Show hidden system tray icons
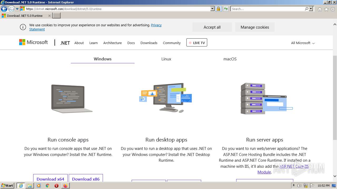 point(294,186)
